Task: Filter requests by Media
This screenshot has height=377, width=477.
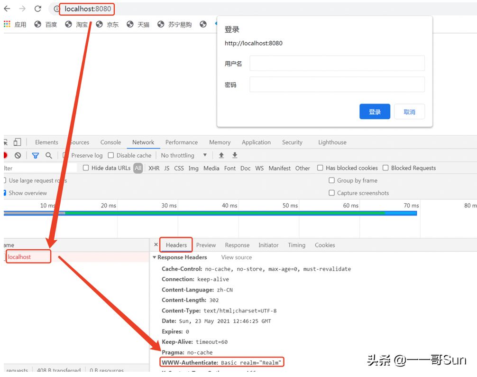Action: [211, 168]
